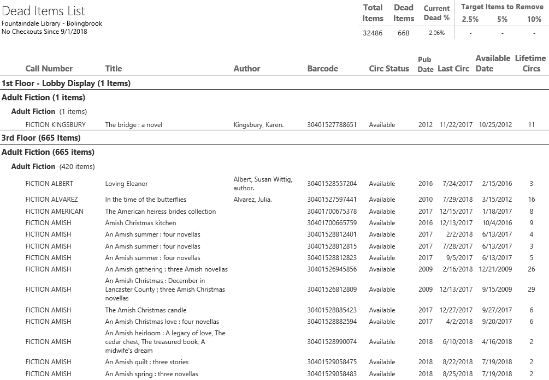
Task: Select the Total Items value 32486
Action: pyautogui.click(x=373, y=33)
